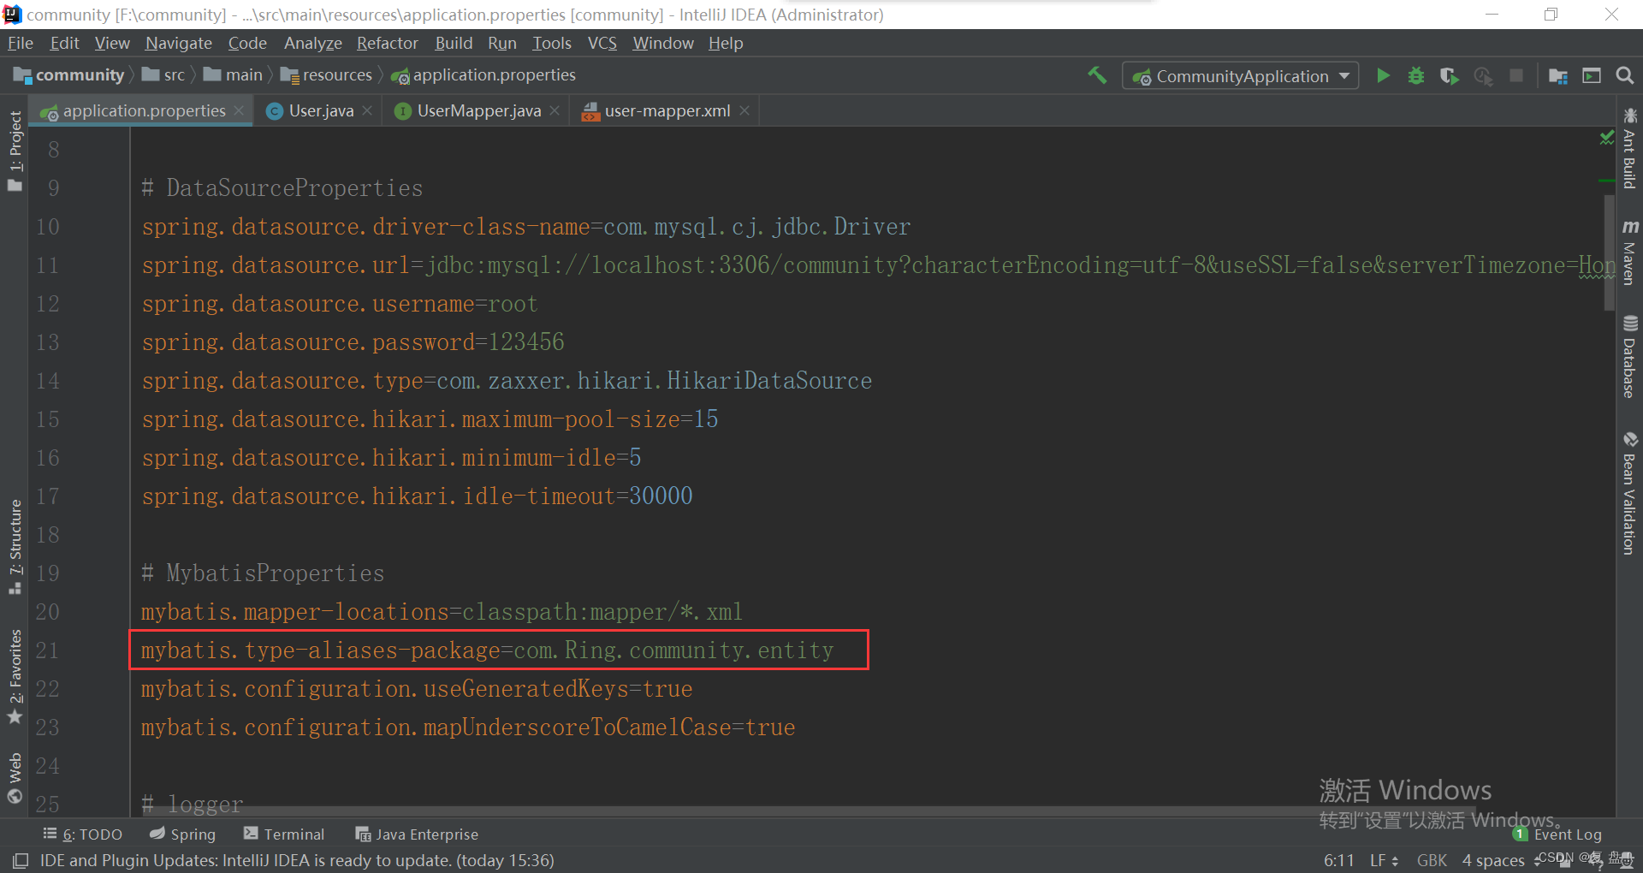
Task: Open the Navigate menu
Action: [178, 43]
